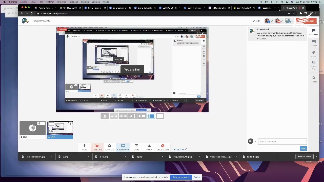Open the Brand palette panel
This screenshot has height=182, width=324.
[x=314, y=54]
